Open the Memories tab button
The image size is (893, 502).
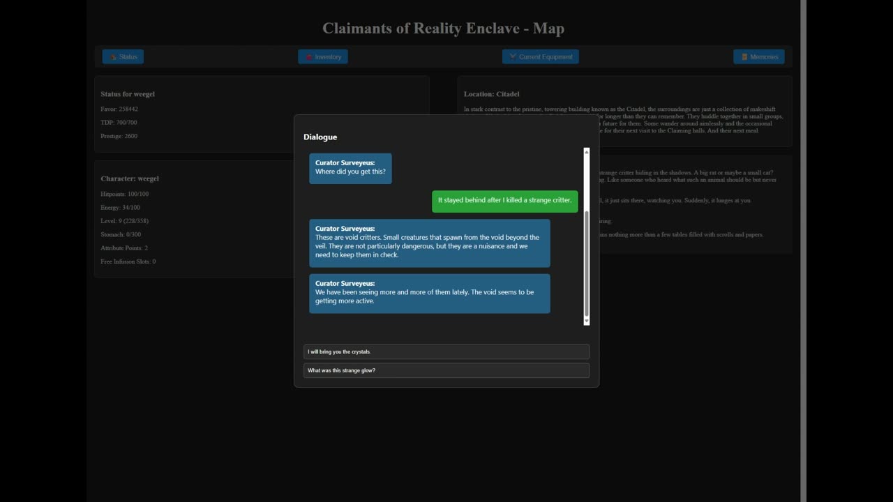tap(759, 56)
